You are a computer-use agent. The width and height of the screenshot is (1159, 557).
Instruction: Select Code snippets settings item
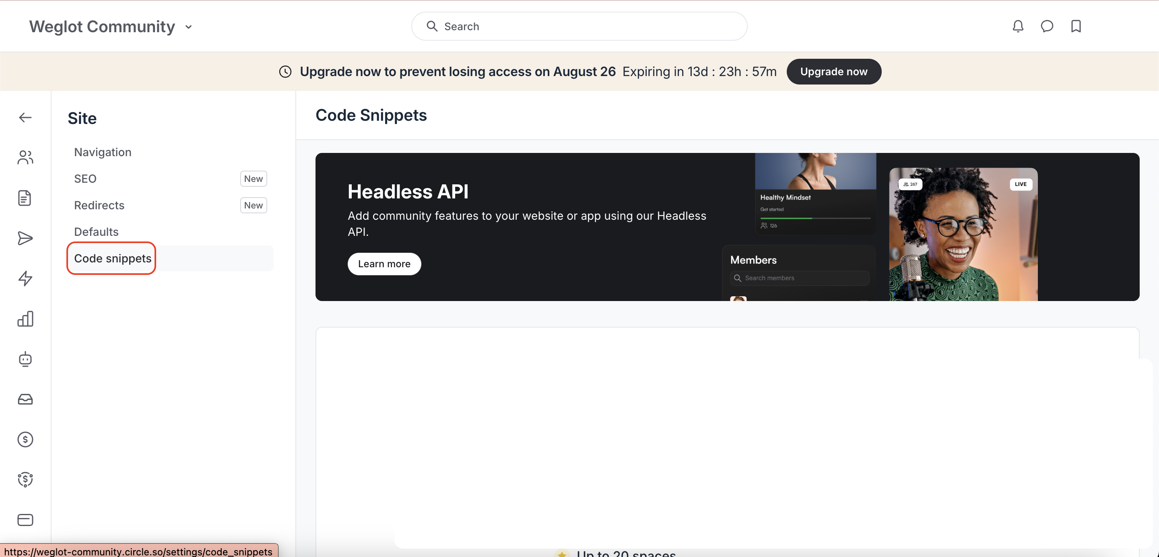pos(170,258)
